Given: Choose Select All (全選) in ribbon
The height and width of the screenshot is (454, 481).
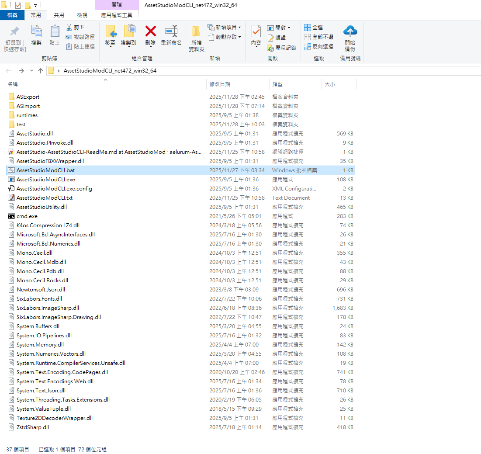Looking at the screenshot, I should (x=314, y=28).
